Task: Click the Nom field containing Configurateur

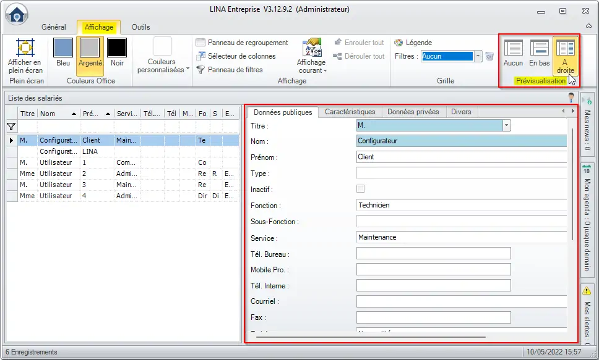Action: point(462,141)
